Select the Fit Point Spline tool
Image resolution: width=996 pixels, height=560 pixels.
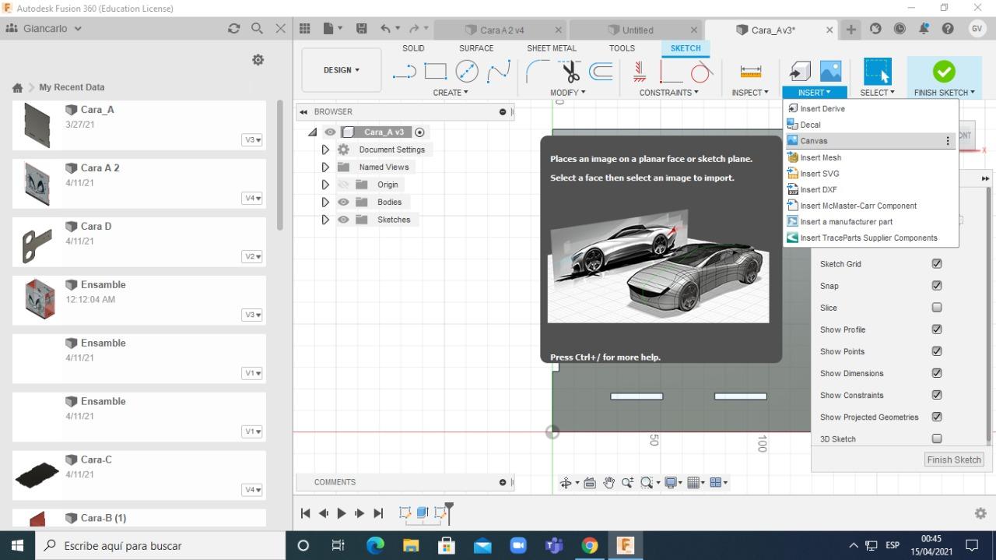coord(498,72)
